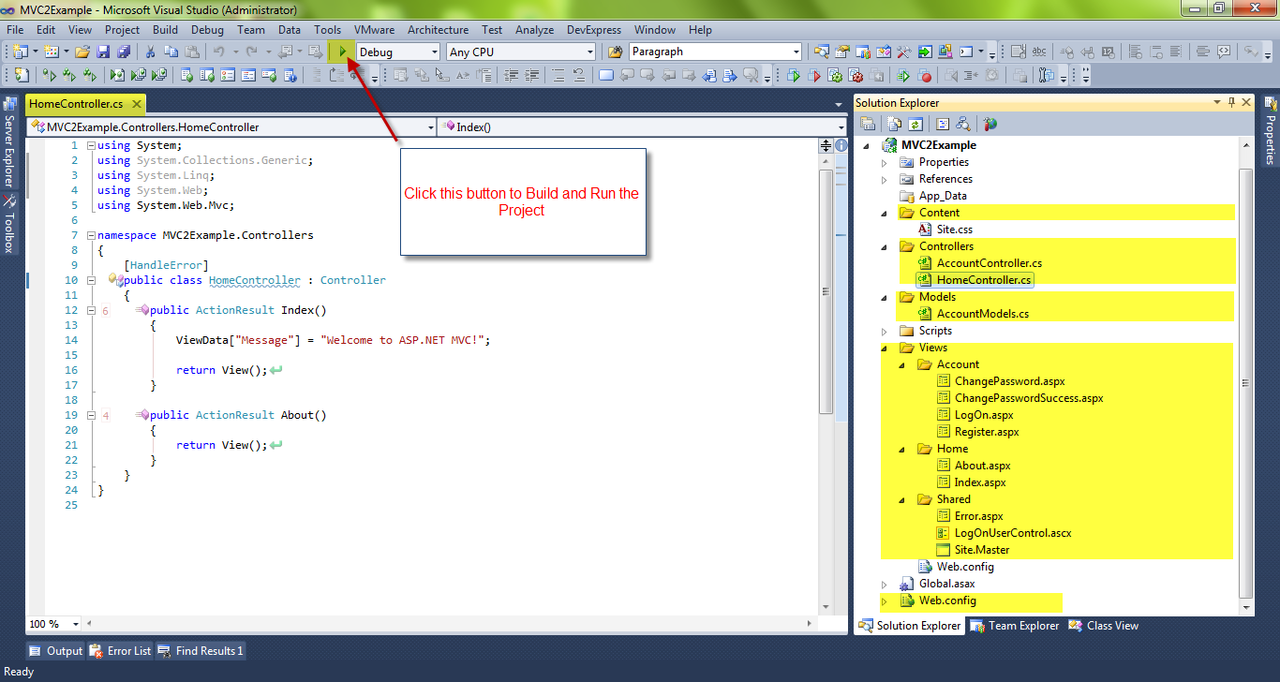Viewport: 1280px width, 682px height.
Task: Open the Tools menu
Action: coord(327,29)
